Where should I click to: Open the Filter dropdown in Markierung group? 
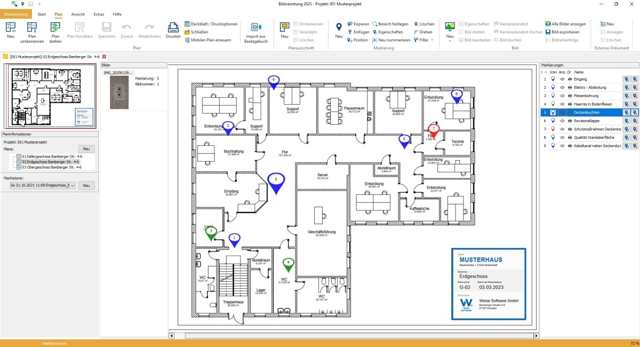[x=424, y=40]
